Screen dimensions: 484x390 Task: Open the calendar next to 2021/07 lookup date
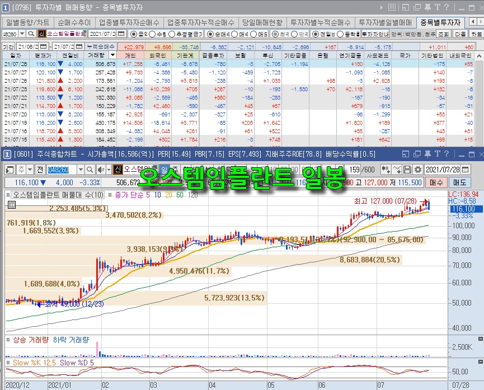pos(121,34)
